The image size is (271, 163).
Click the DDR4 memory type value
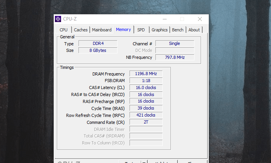point(98,43)
